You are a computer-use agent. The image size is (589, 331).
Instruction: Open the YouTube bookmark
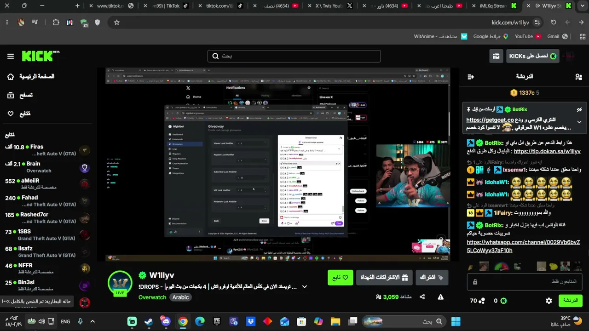527,36
